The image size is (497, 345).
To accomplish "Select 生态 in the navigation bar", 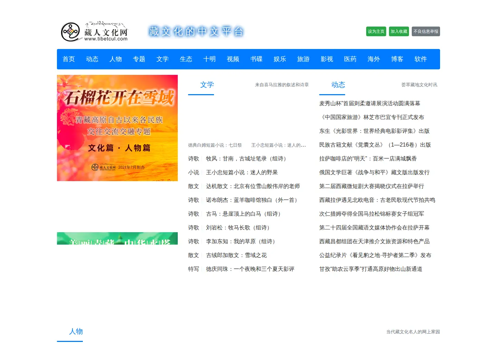I will tap(186, 59).
